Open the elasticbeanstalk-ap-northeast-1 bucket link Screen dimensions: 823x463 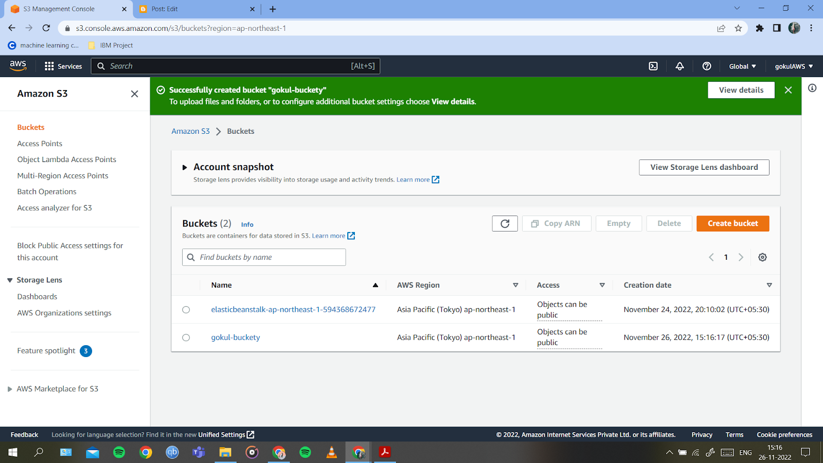pos(293,310)
